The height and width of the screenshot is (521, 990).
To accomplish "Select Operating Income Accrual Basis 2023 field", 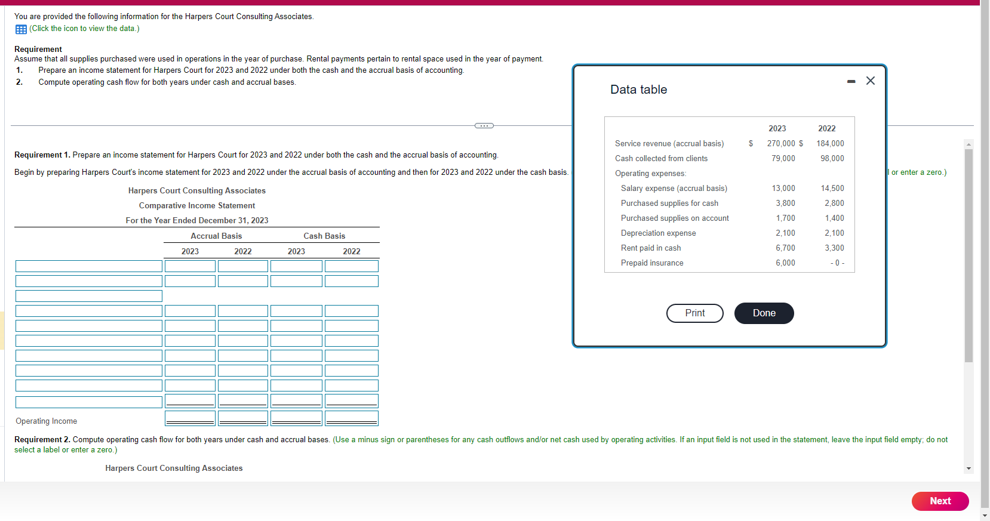I will click(x=190, y=418).
